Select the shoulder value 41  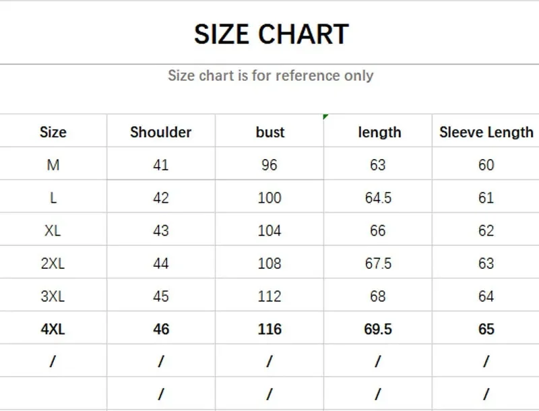point(161,165)
